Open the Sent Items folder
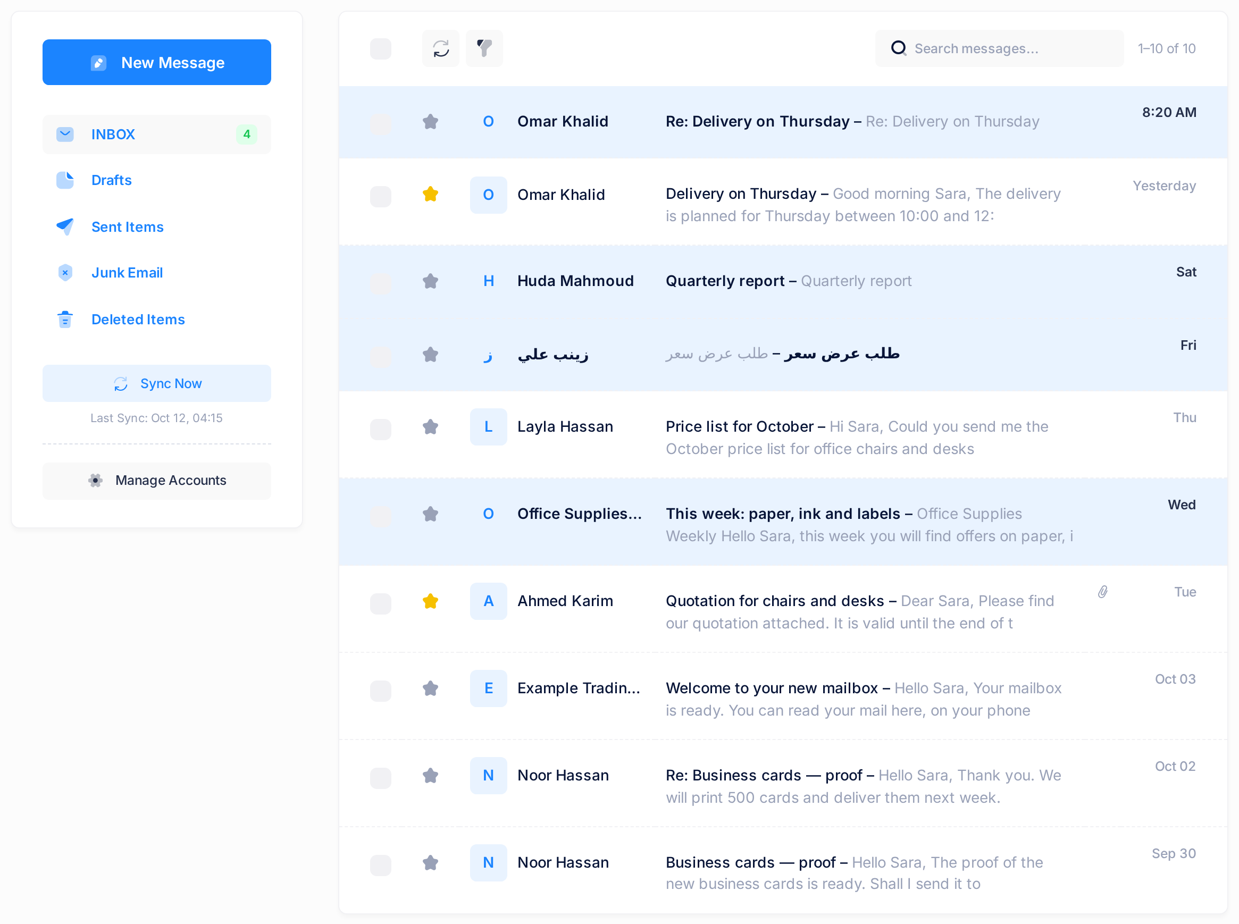 tap(157, 226)
